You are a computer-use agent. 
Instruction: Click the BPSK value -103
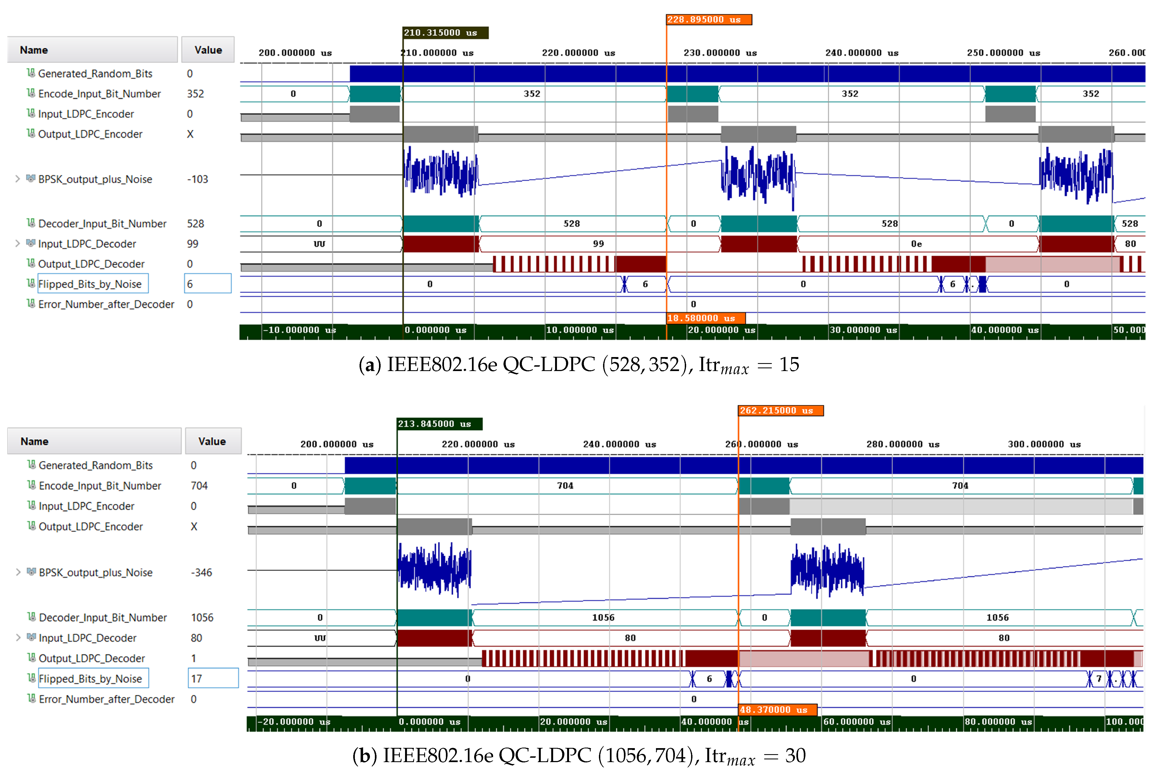click(198, 179)
